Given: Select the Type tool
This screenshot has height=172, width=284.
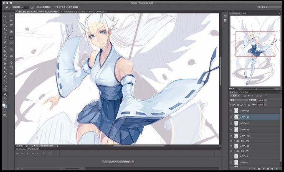Looking at the screenshot, I should (5, 81).
